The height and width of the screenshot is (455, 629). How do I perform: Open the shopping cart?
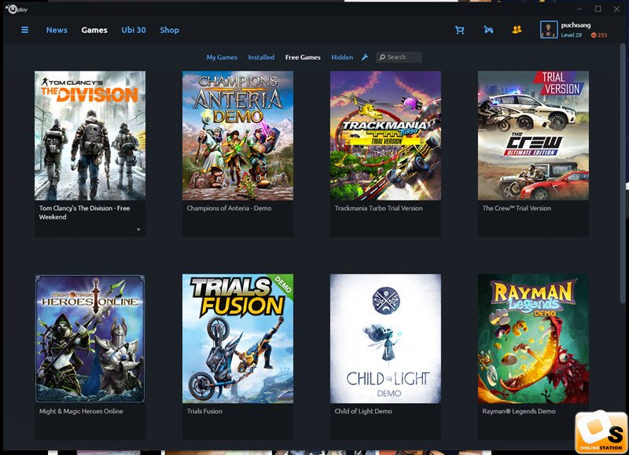click(460, 30)
